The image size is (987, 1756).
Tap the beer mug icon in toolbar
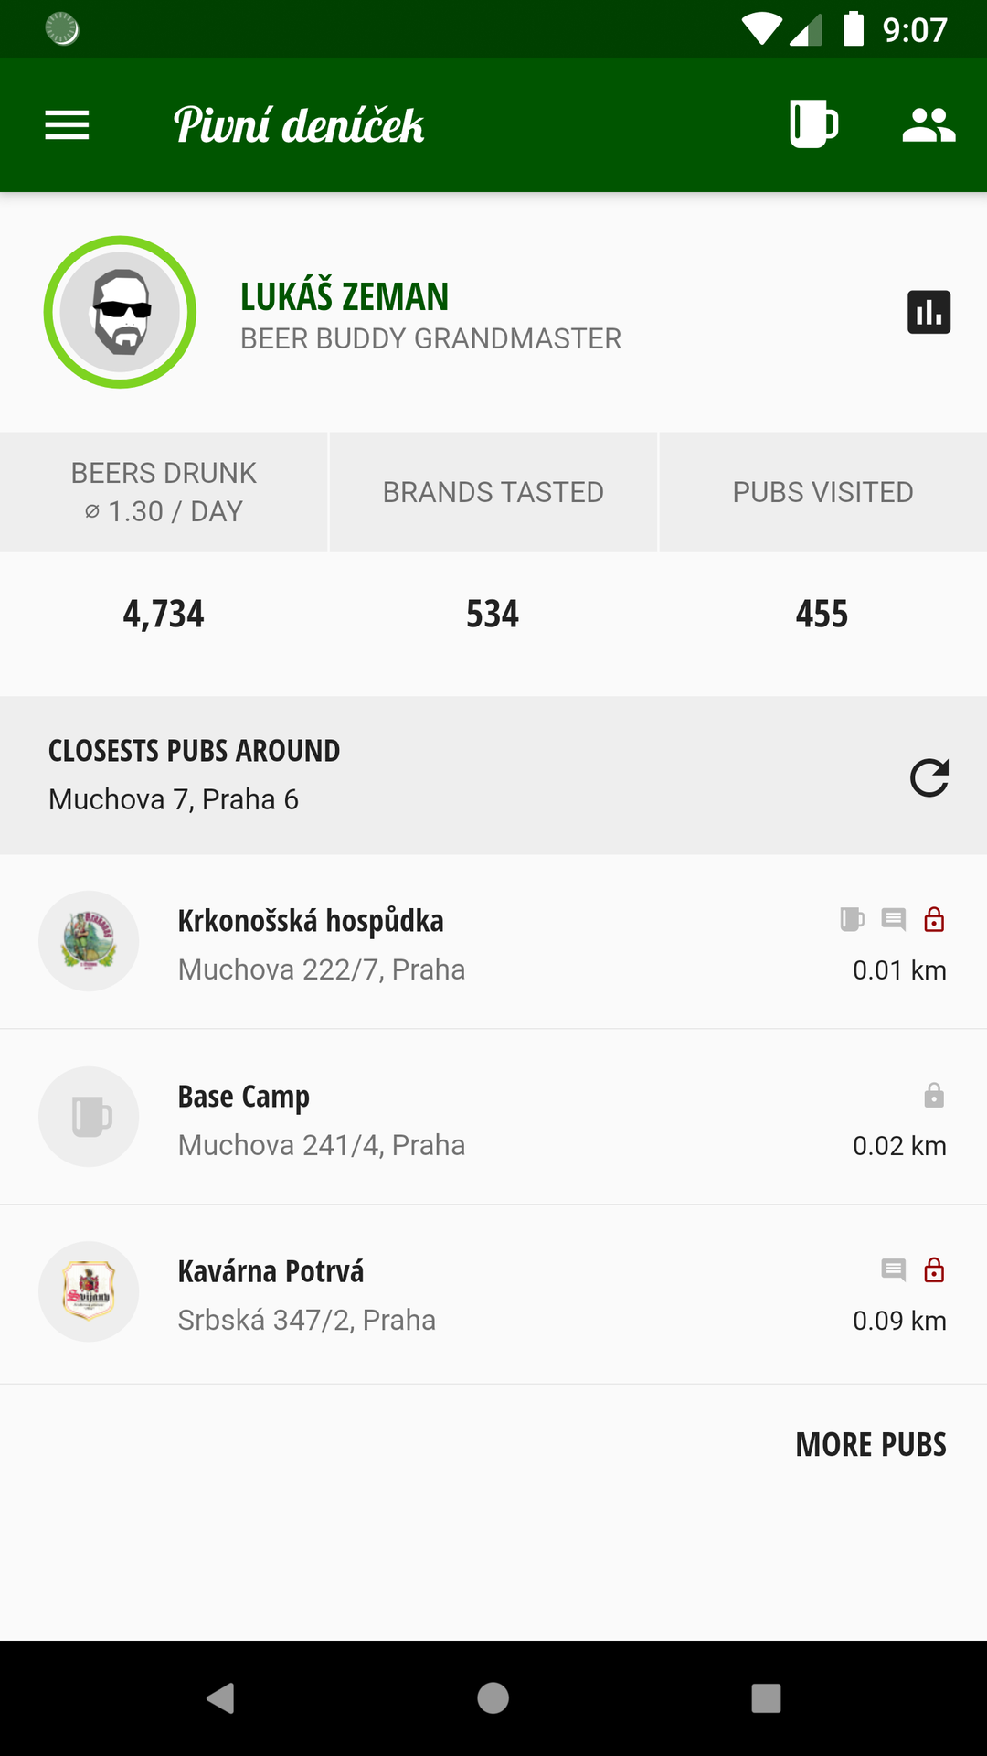click(812, 124)
